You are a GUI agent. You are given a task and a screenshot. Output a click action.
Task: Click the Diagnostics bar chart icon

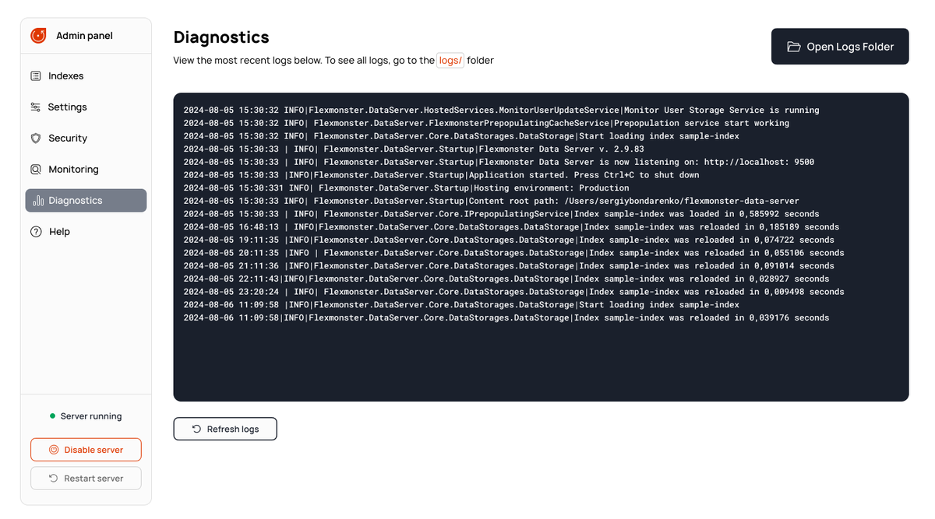[38, 201]
